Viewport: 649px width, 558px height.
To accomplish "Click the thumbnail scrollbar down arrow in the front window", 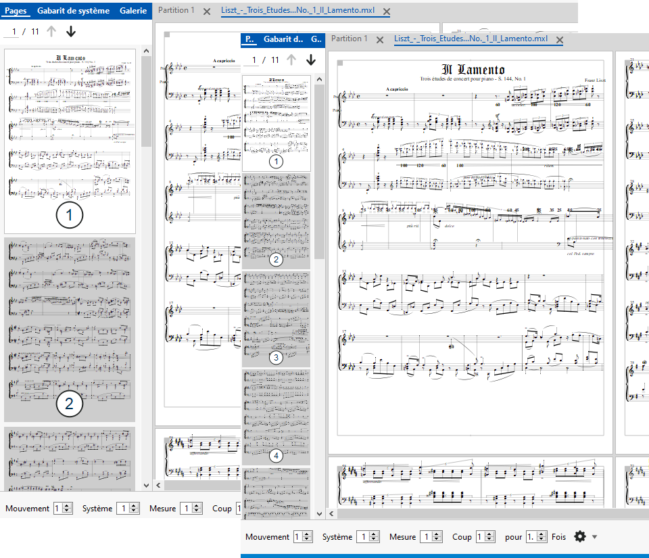I will coord(319,514).
